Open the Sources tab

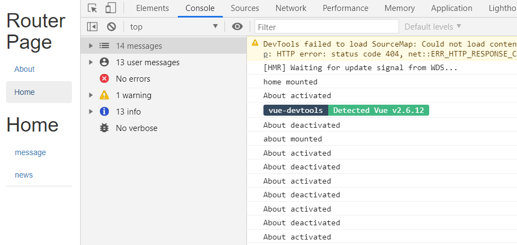point(245,8)
